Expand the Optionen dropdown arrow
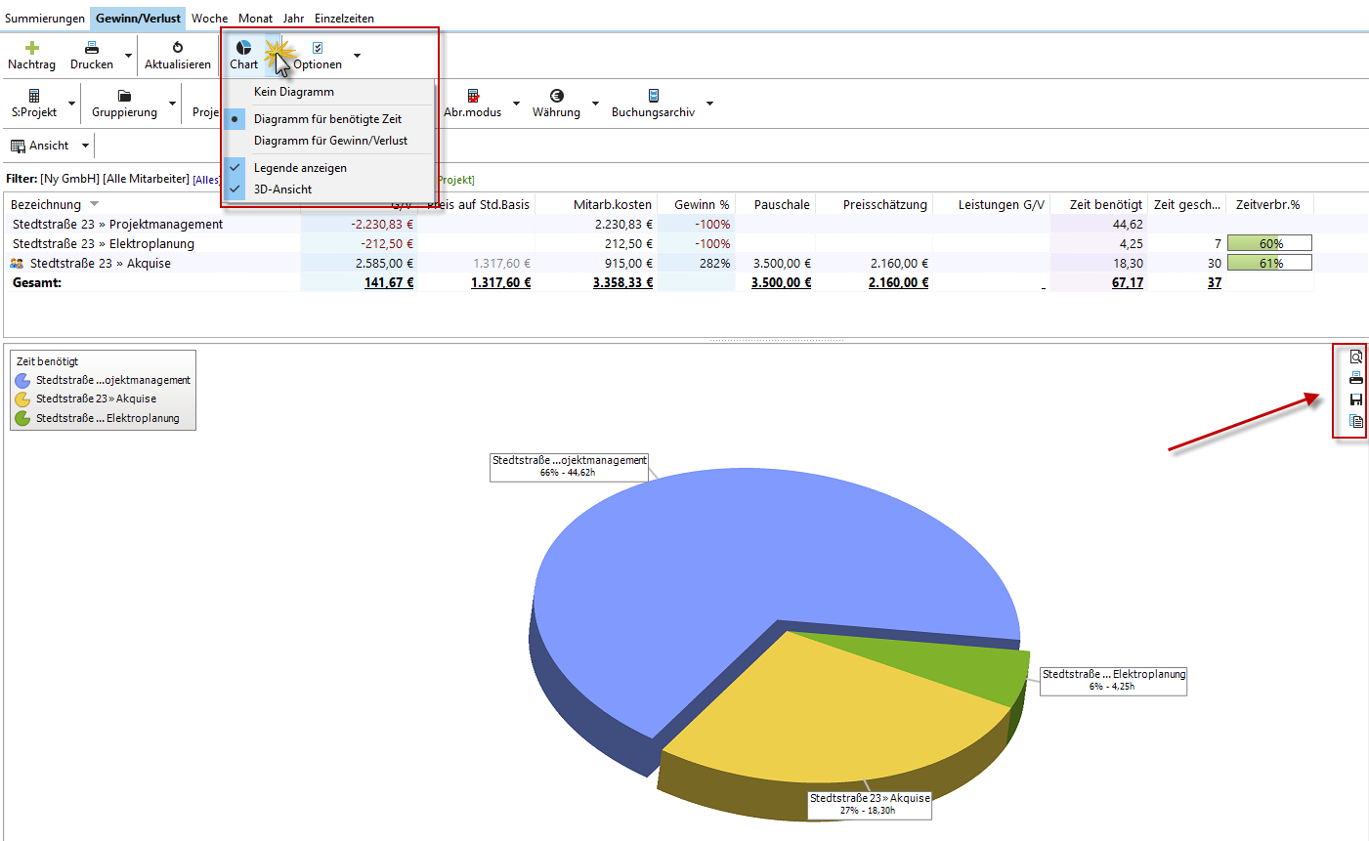 tap(357, 56)
